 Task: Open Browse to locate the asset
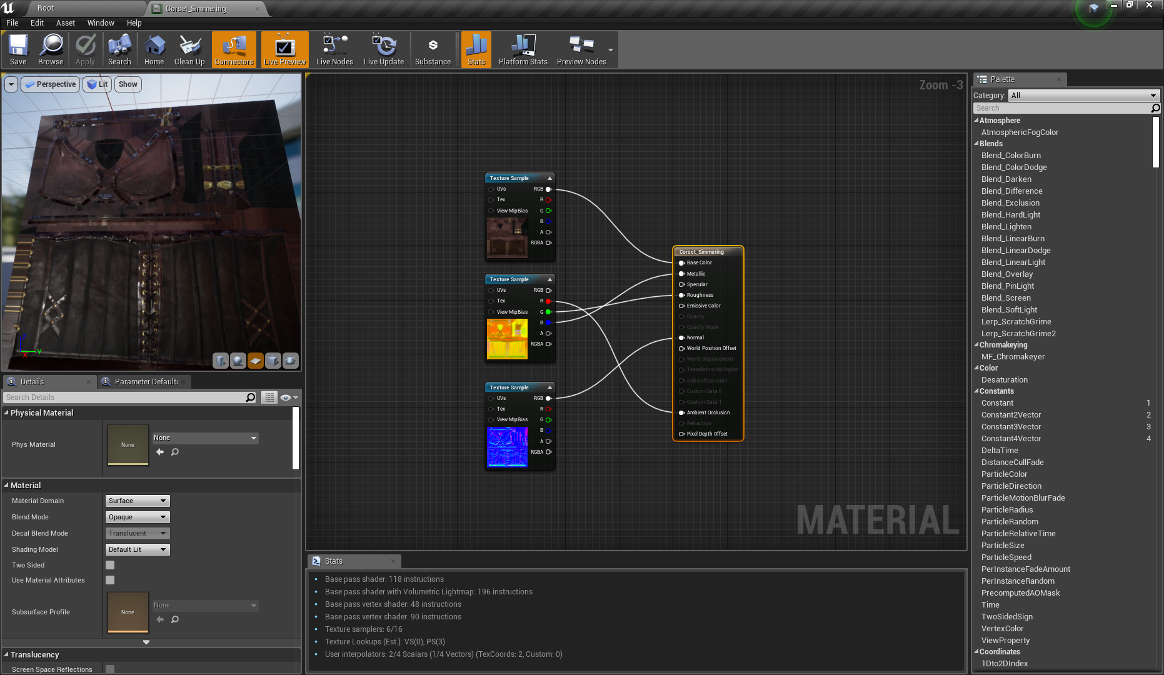click(51, 49)
